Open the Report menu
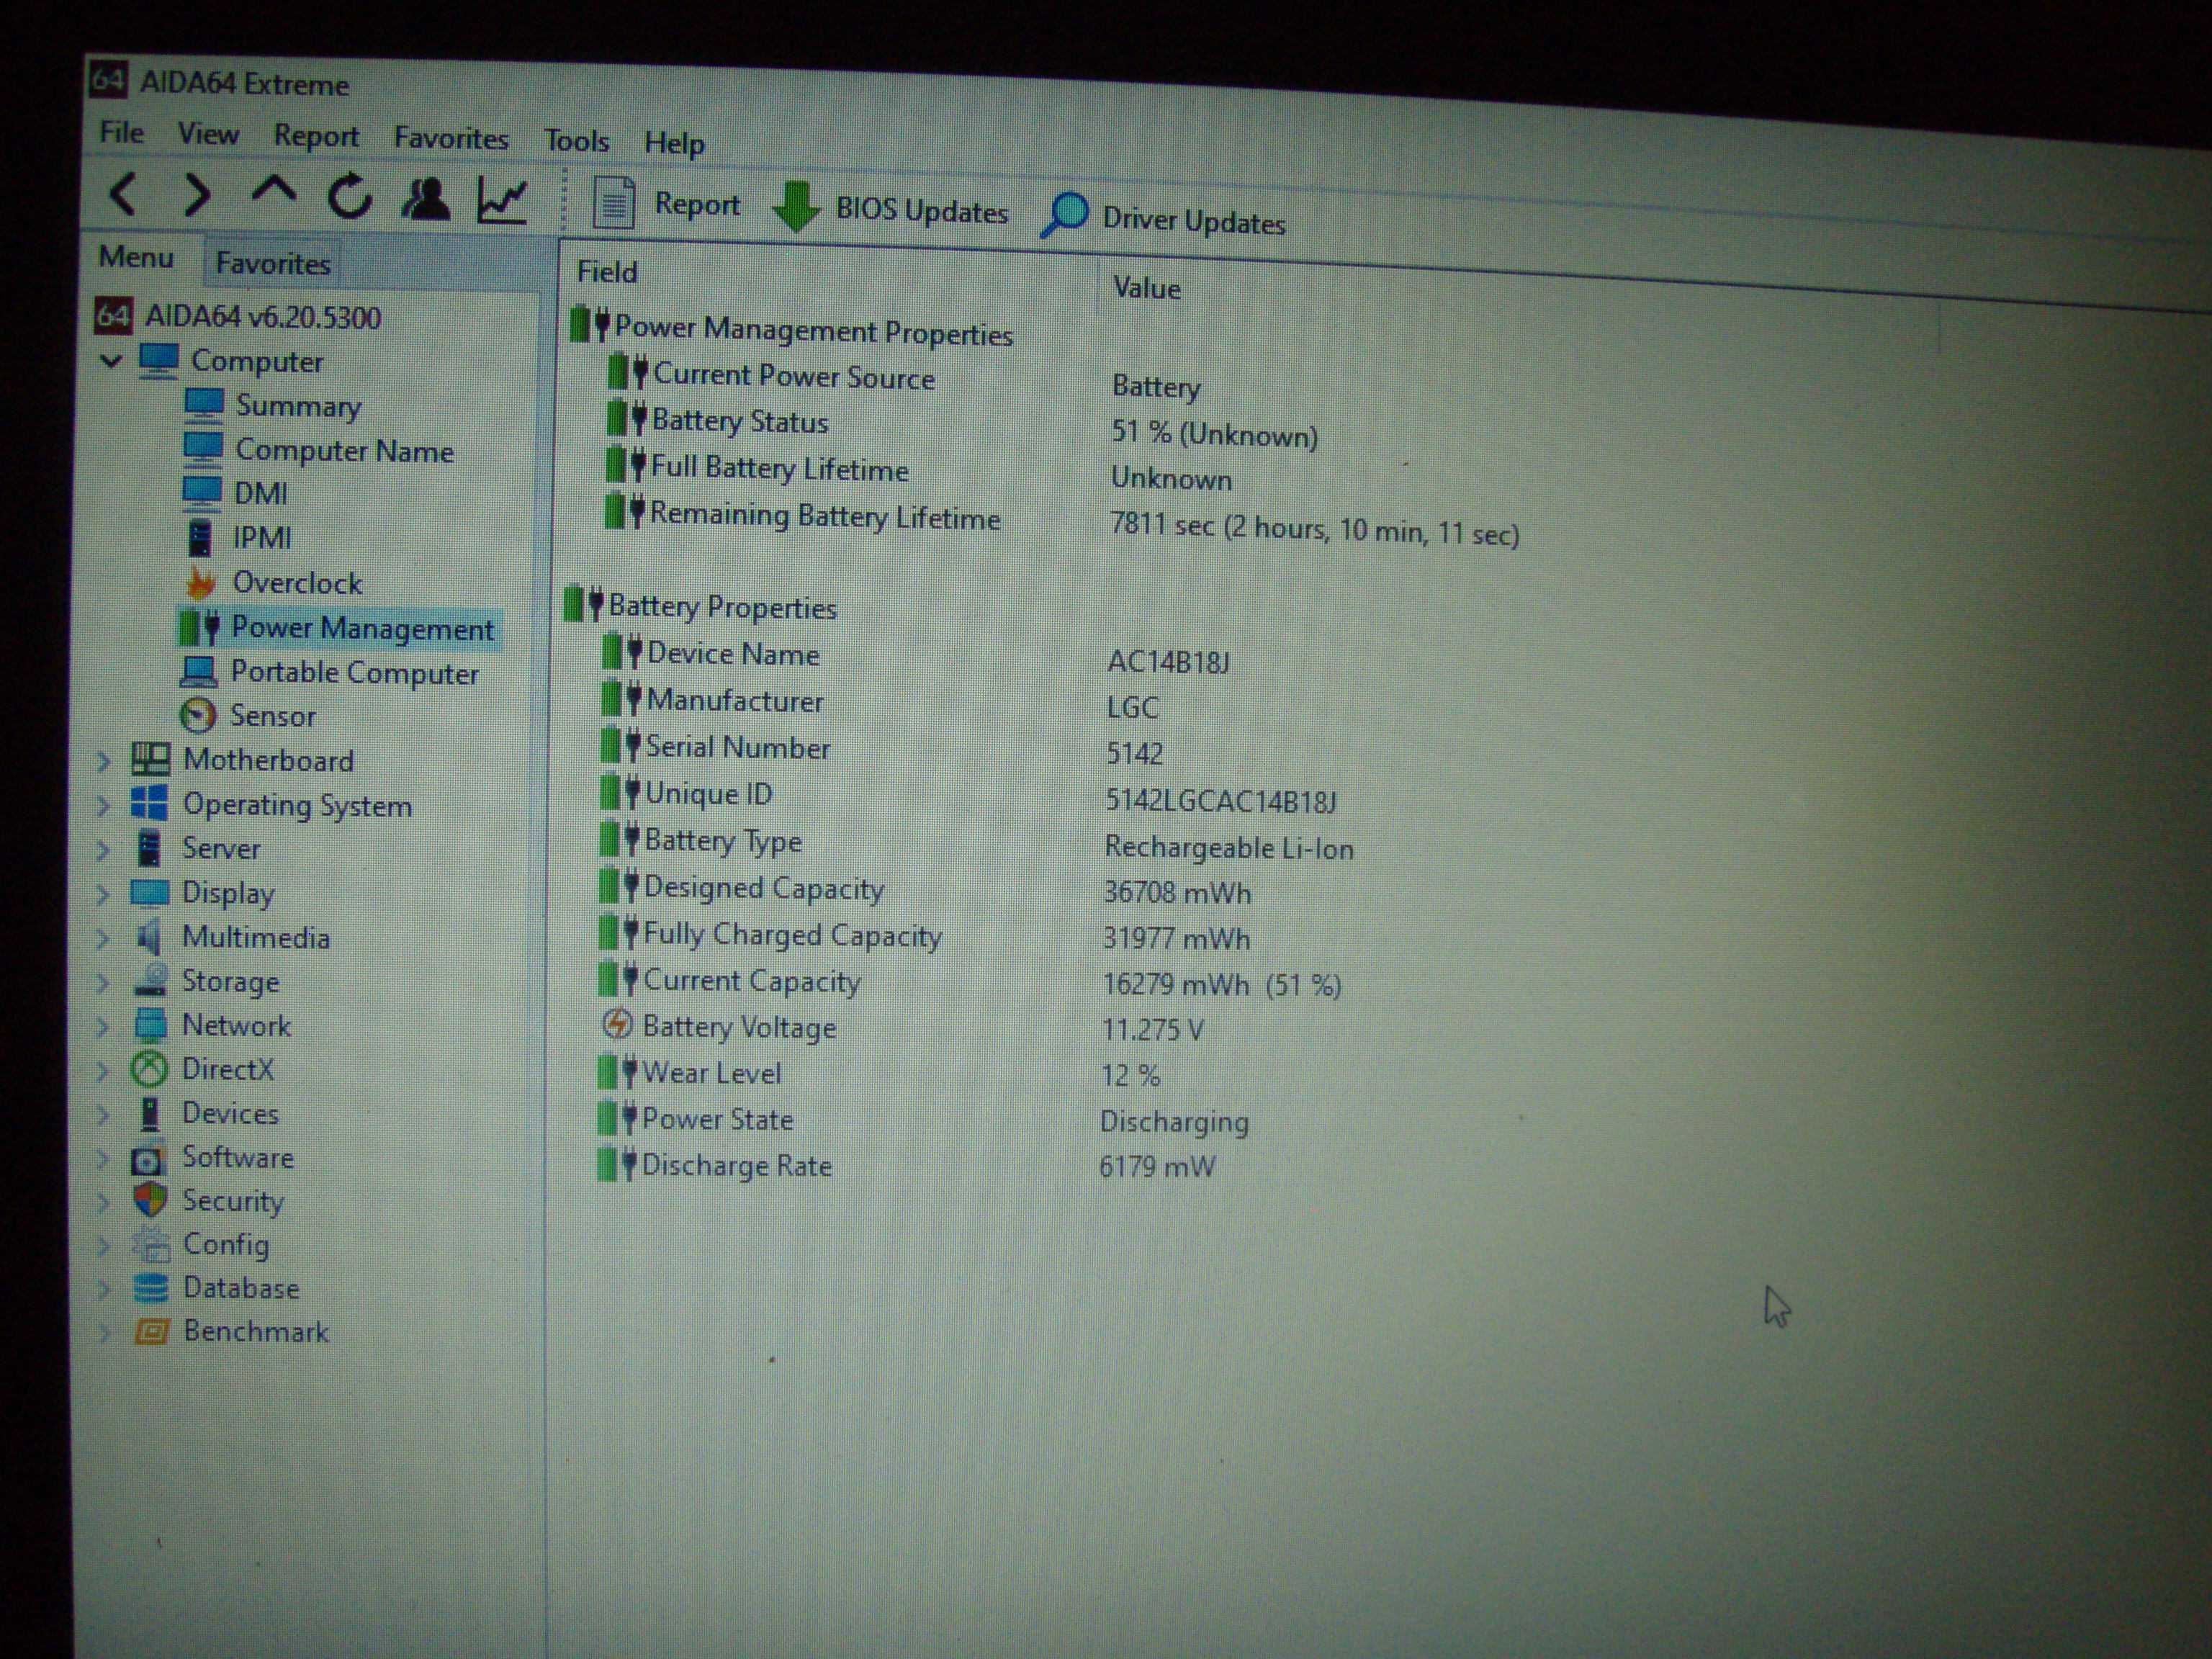This screenshot has width=2212, height=1659. click(x=316, y=136)
